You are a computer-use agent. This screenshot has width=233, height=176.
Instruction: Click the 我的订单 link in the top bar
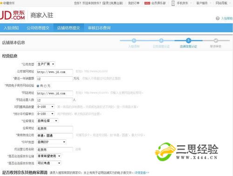[x=134, y=3]
